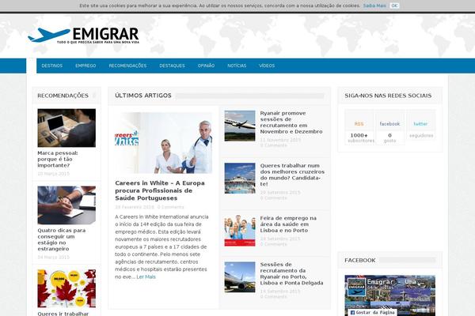Open the Opinião menu item
The width and height of the screenshot is (475, 316).
206,66
